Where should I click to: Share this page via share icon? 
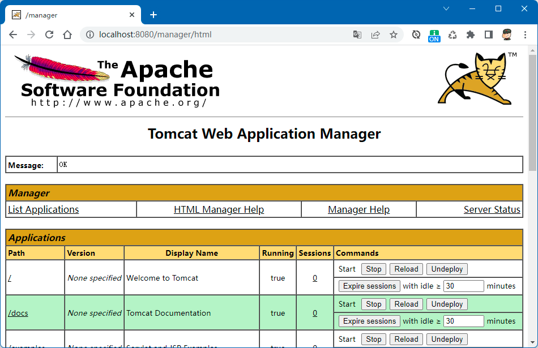coord(375,35)
